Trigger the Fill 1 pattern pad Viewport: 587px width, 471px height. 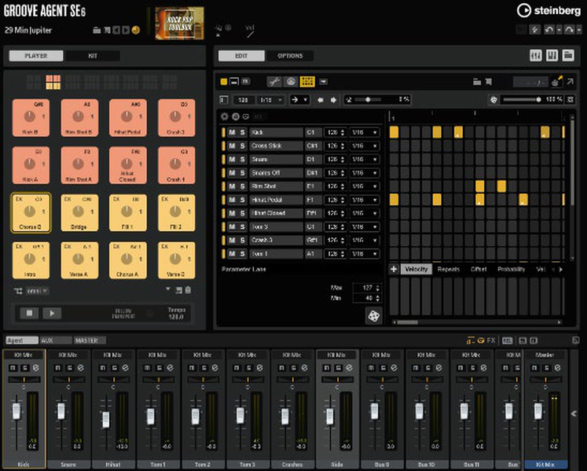[x=127, y=213]
